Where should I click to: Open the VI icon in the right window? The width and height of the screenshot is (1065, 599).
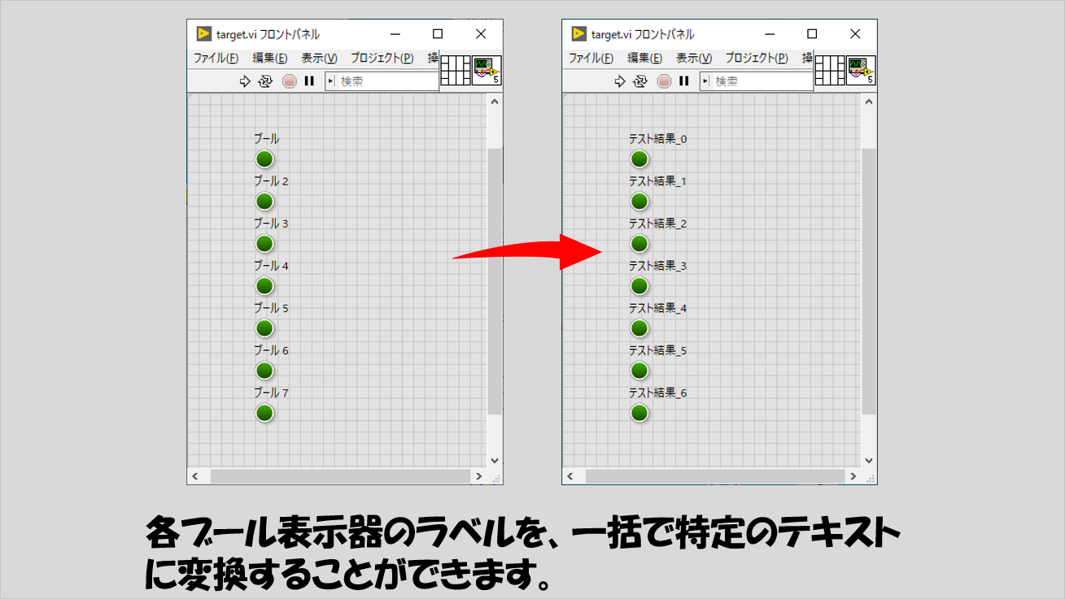pos(861,71)
